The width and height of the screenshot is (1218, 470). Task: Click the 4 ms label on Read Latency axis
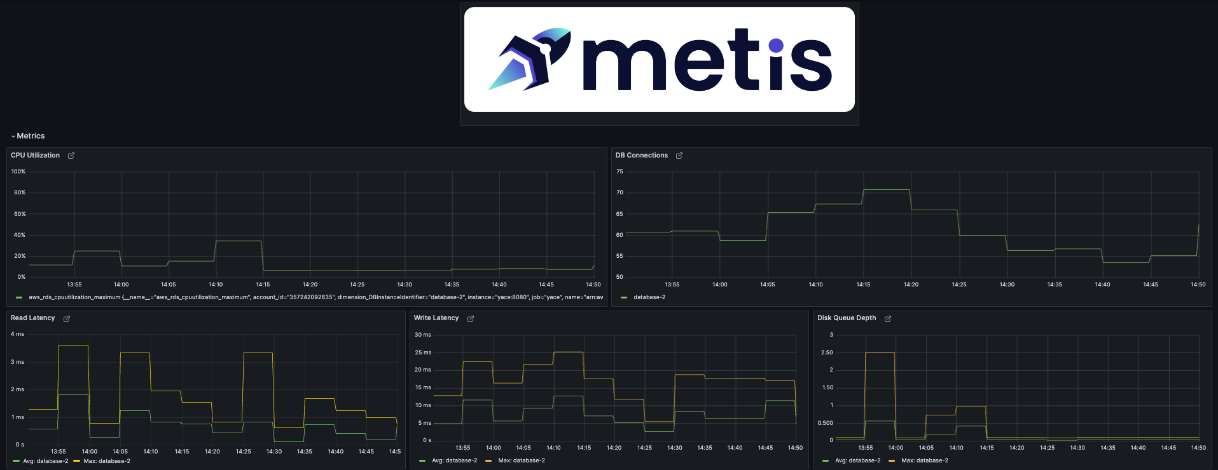17,334
